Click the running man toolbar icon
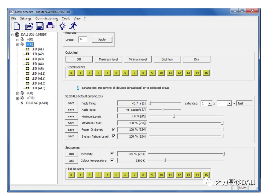Viewport: 264px width, 194px height. (x=73, y=26)
